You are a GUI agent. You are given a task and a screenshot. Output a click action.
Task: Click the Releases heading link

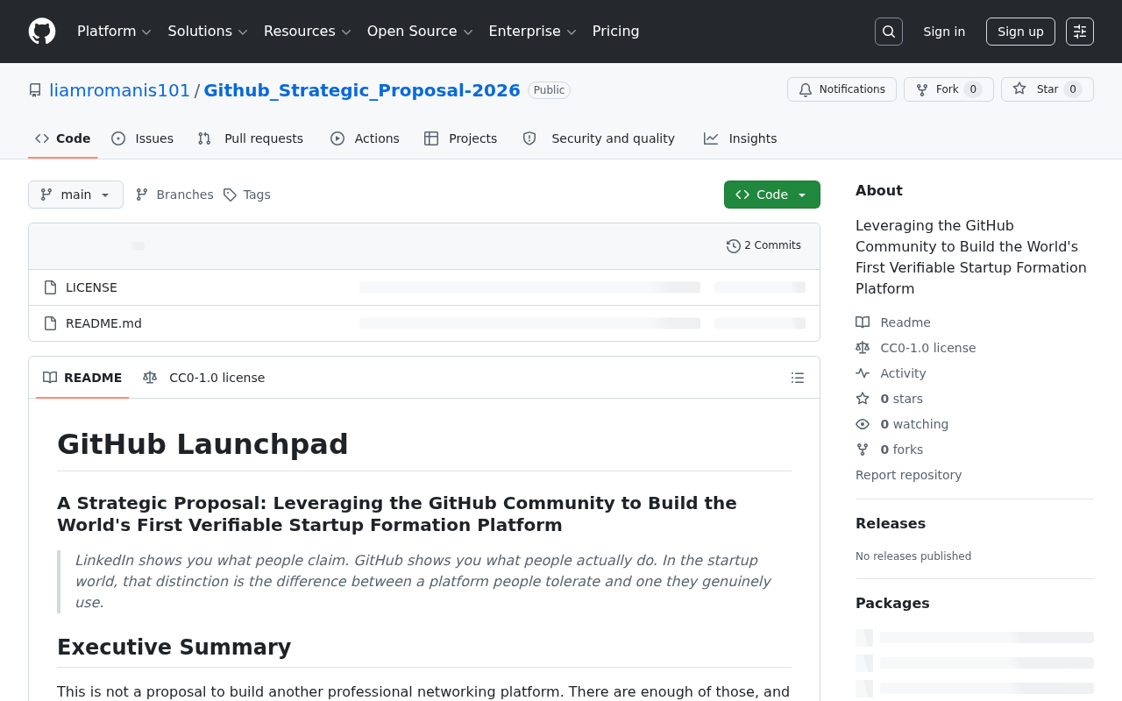(x=891, y=524)
